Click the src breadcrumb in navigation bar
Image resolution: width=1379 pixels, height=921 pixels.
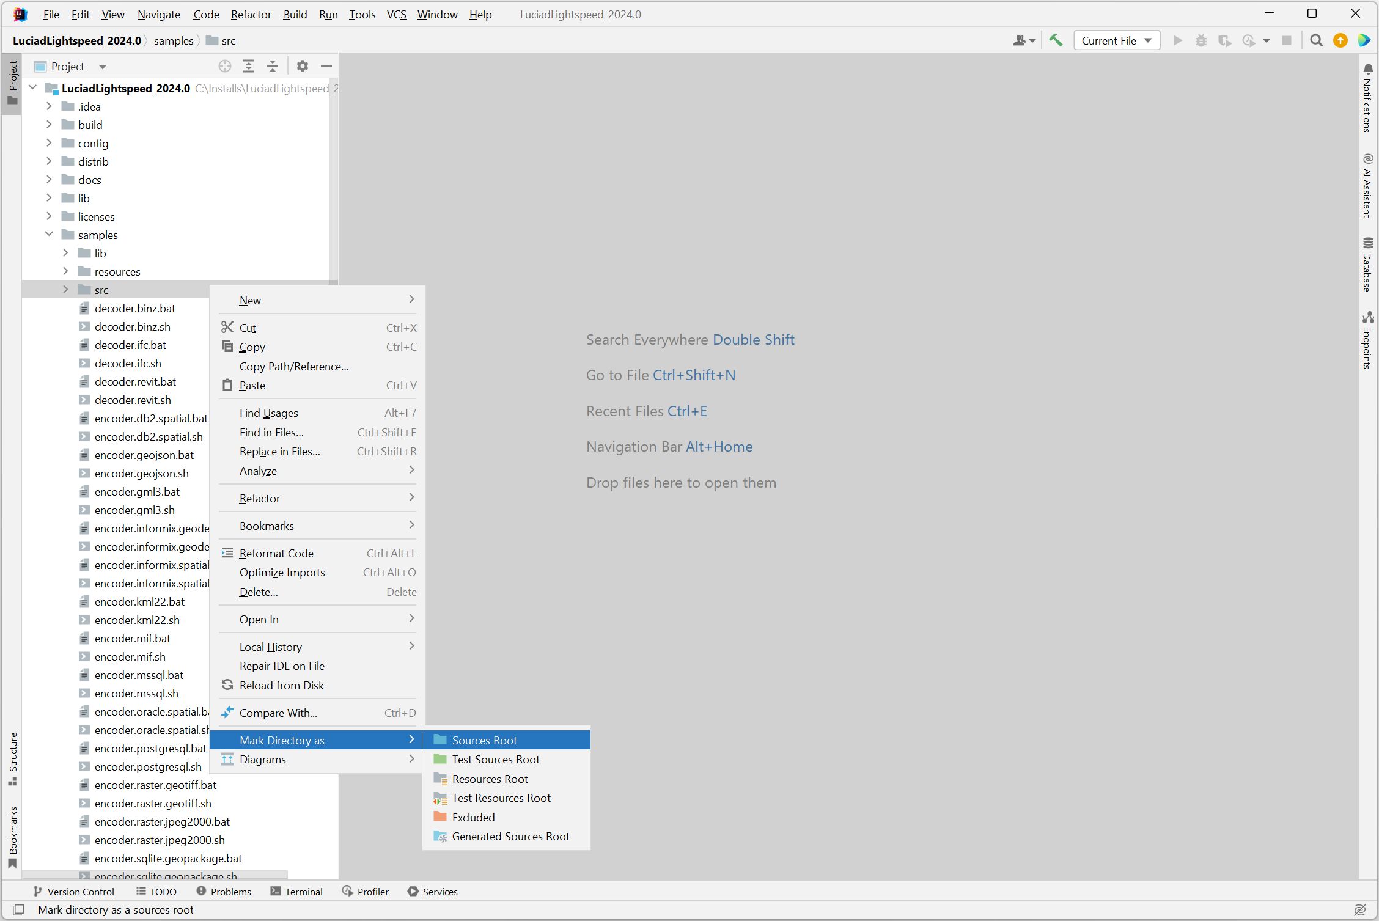221,40
